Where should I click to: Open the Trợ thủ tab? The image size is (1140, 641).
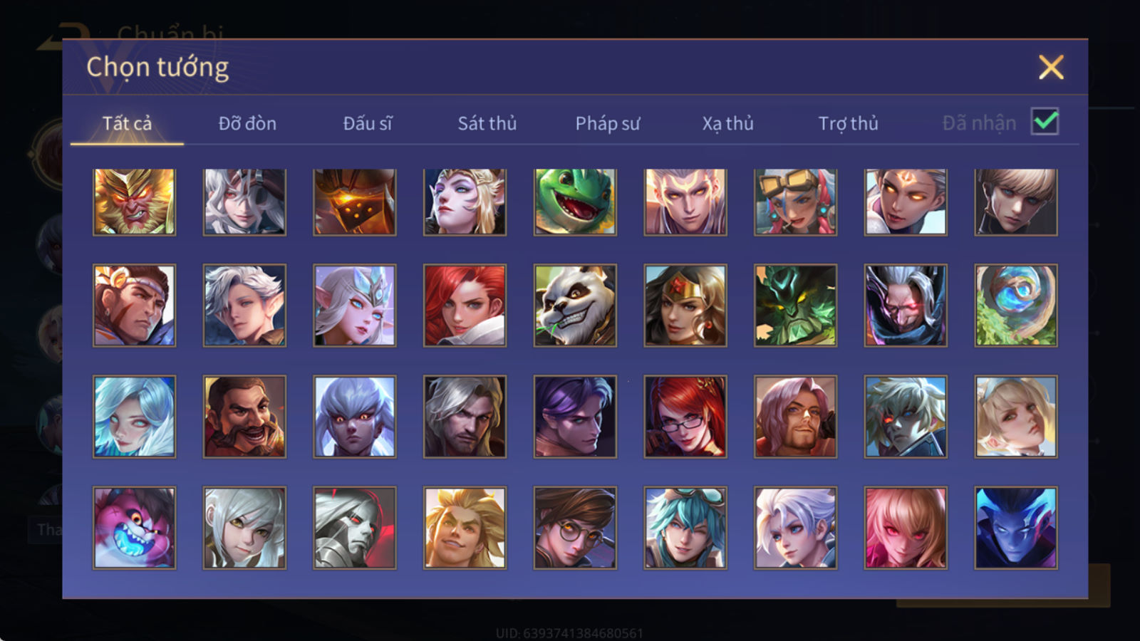point(848,123)
